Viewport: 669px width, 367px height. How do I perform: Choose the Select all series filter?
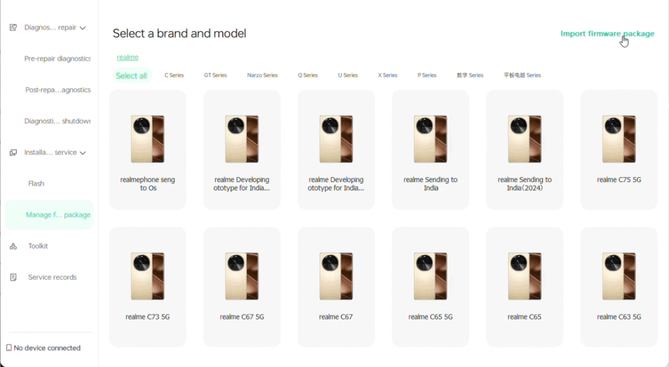pyautogui.click(x=131, y=76)
